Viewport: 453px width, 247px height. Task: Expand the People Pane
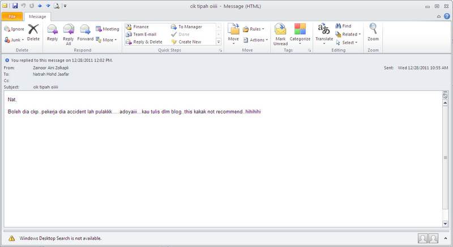[445, 239]
